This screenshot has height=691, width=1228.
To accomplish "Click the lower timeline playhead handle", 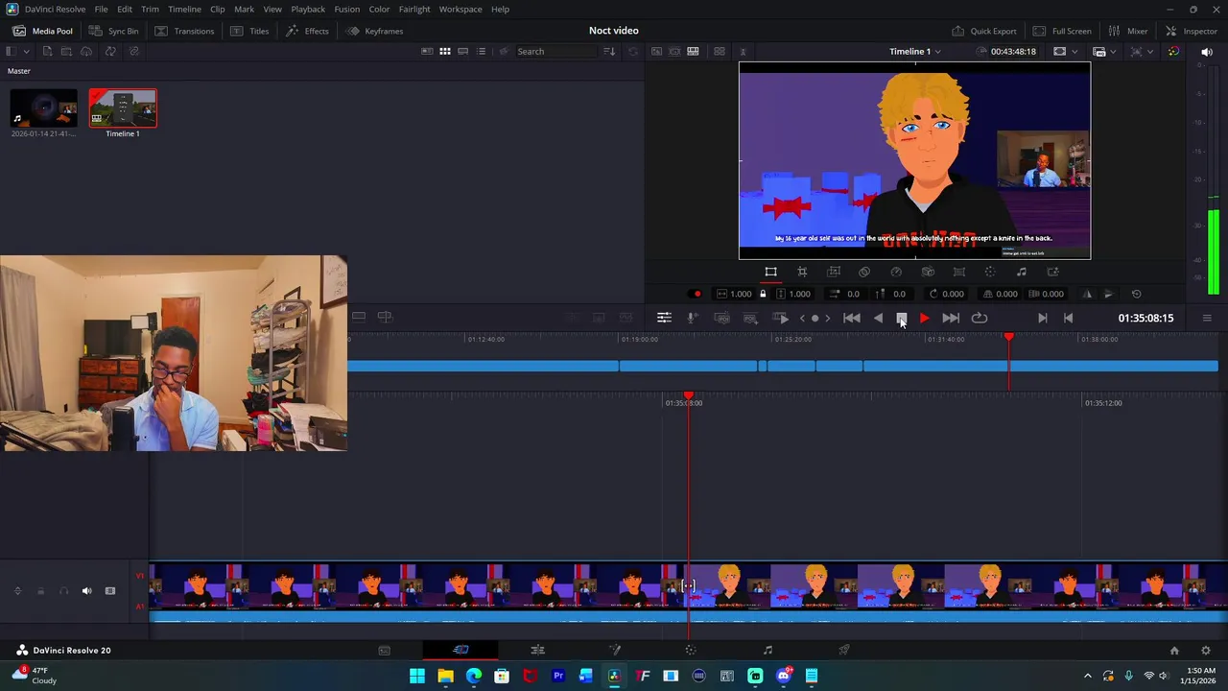I will pos(688,395).
